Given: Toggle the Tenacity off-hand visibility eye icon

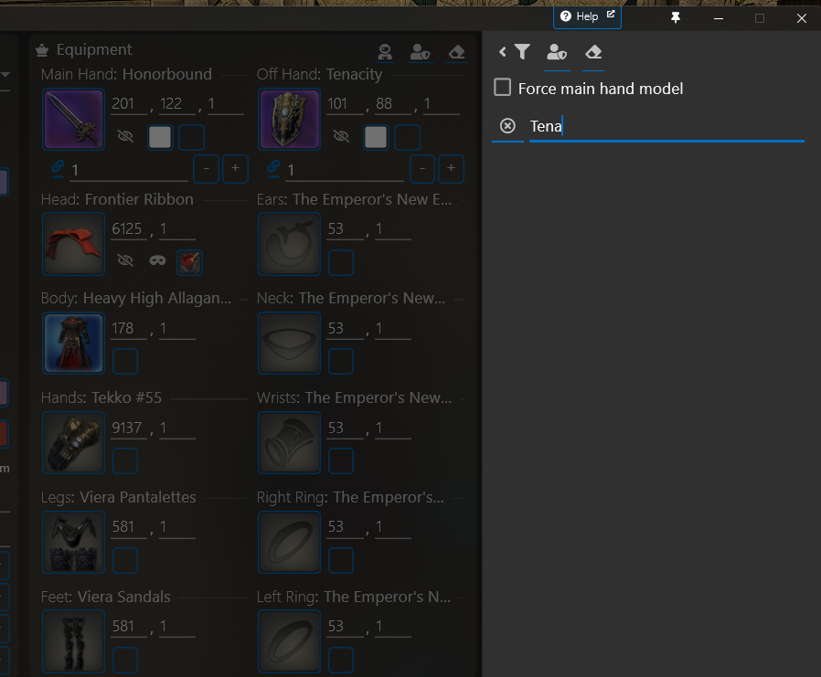Looking at the screenshot, I should 341,136.
